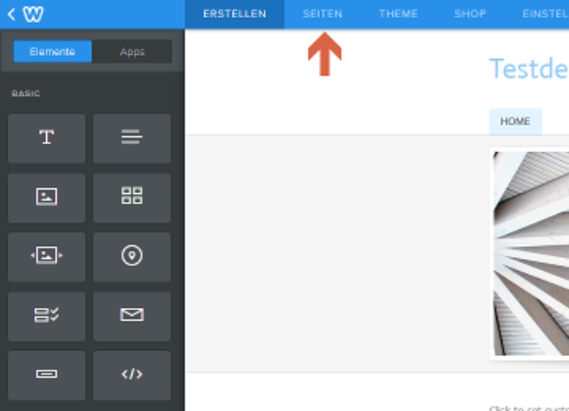Open the Seiten tab
Image resolution: width=569 pixels, height=411 pixels.
pos(323,14)
